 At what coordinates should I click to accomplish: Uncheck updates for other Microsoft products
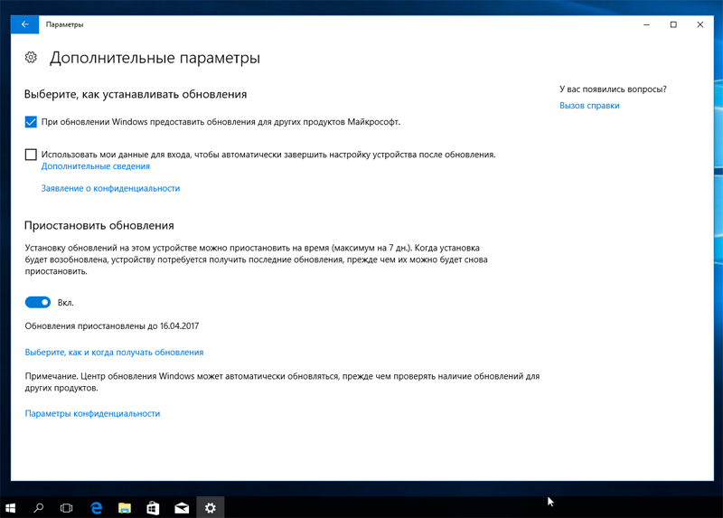point(31,122)
